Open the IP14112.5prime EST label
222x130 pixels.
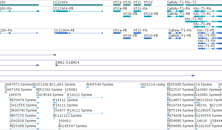click(x=80, y=95)
